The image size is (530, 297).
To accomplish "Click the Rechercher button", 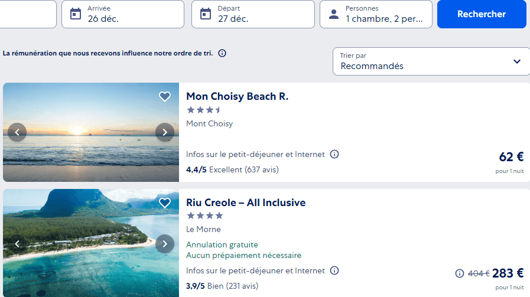I will pos(482,14).
